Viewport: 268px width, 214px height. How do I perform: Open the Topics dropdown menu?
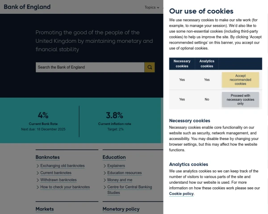click(x=152, y=7)
